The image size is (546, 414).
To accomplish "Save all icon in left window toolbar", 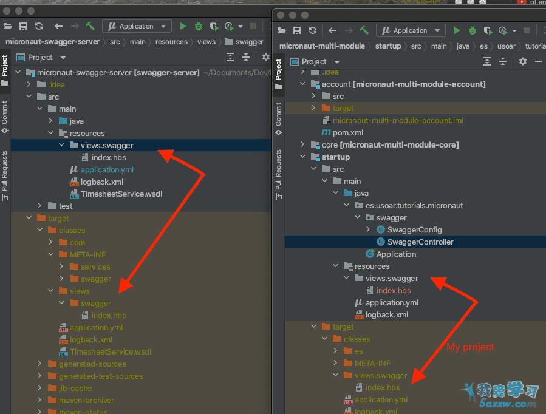I will (x=23, y=26).
